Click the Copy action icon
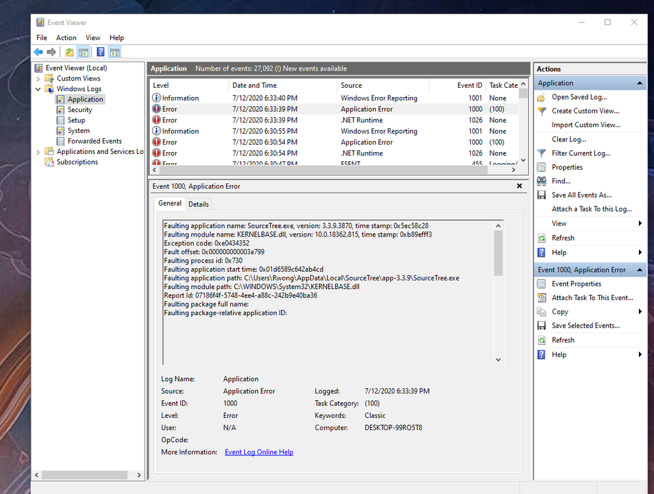Image resolution: width=654 pixels, height=494 pixels. pyautogui.click(x=541, y=312)
